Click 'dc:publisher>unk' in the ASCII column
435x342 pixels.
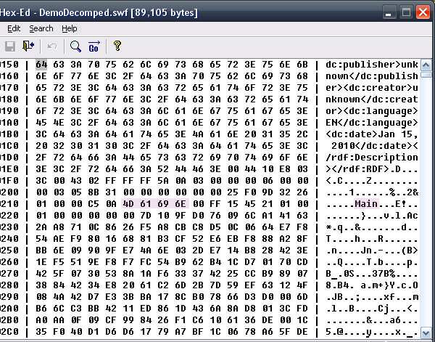(371, 64)
